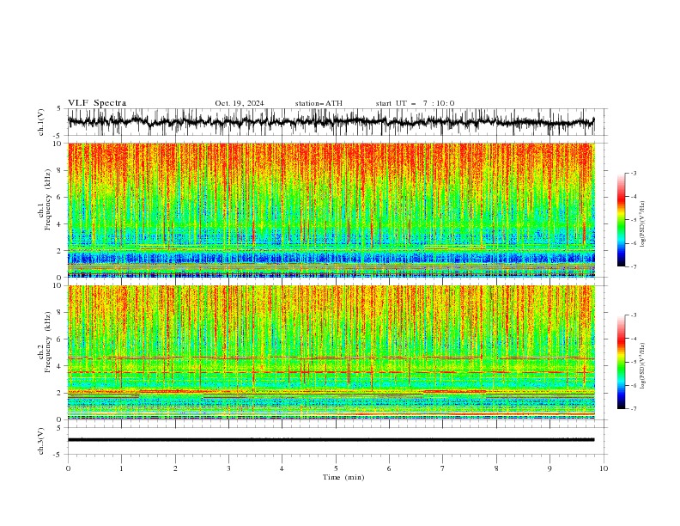
Task: Click tick label "9" on the Time axis
Action: tap(549, 468)
